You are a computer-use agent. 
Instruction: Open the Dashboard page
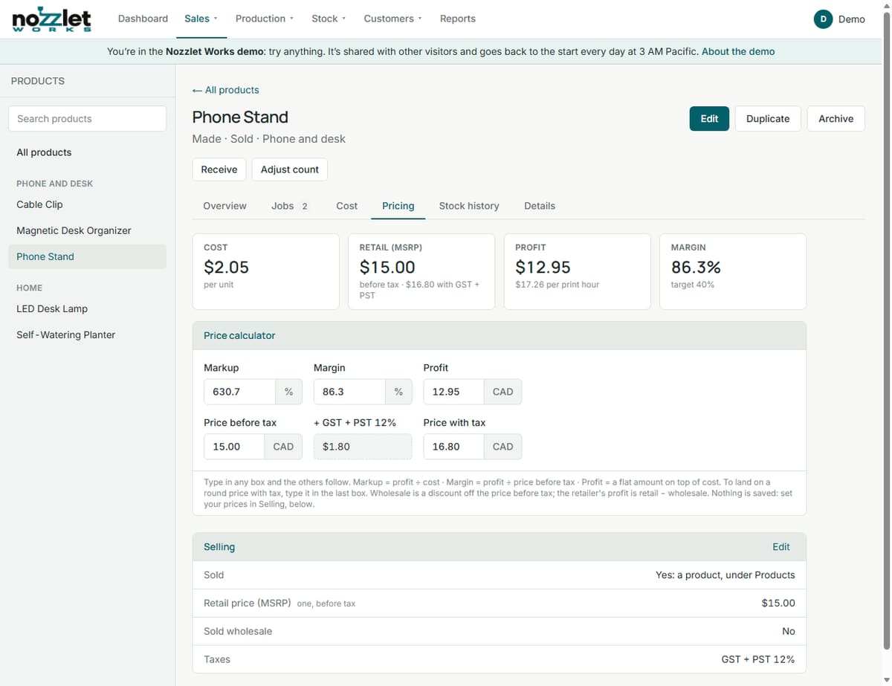click(143, 19)
